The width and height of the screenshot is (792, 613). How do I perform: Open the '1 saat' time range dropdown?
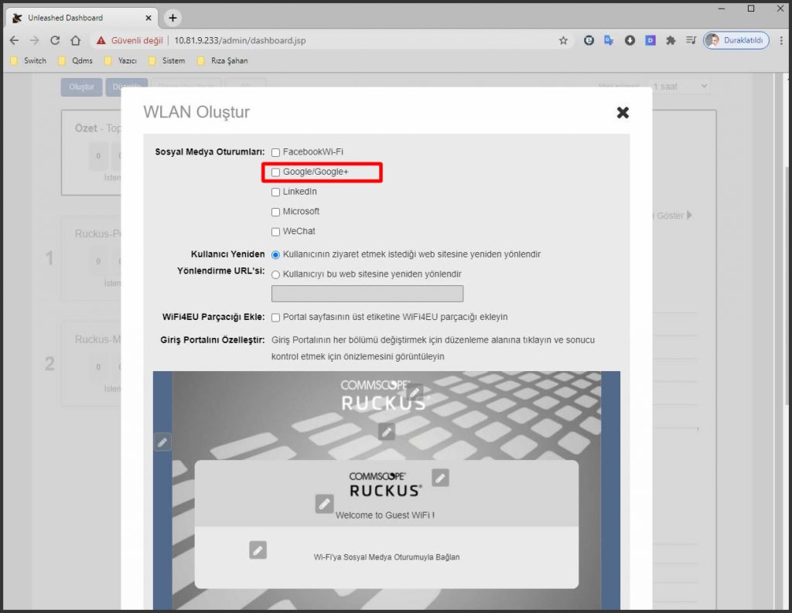point(680,87)
